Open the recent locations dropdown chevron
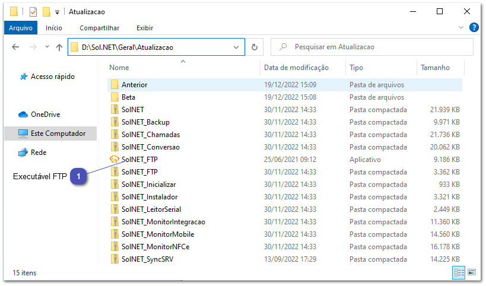 tap(47, 47)
